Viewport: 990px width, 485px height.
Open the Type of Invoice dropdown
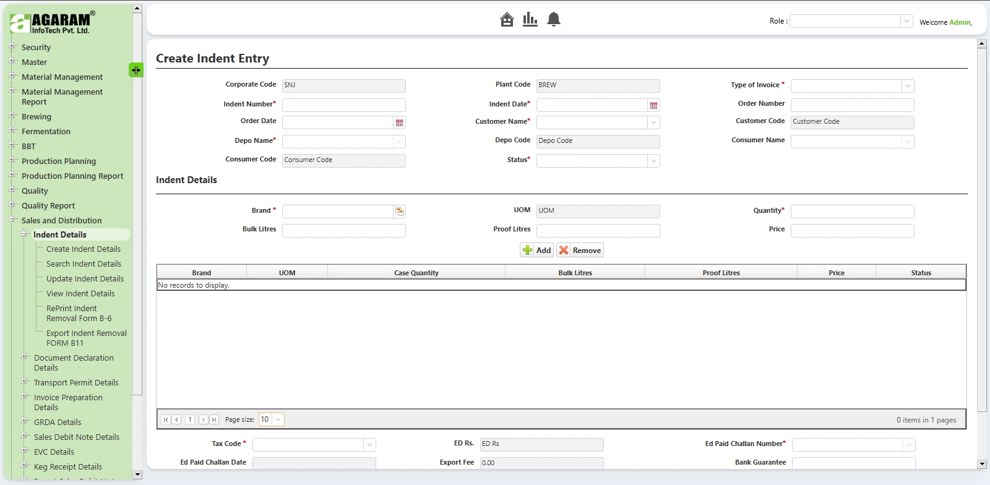tap(908, 86)
